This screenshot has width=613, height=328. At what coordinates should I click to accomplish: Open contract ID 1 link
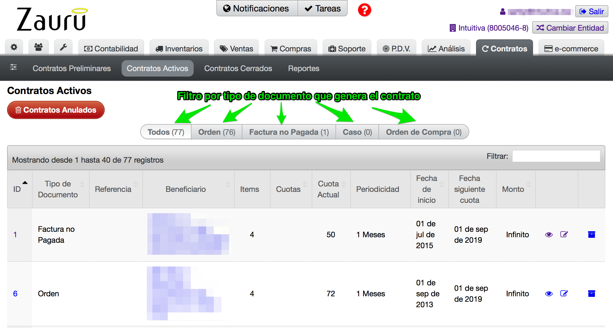pyautogui.click(x=15, y=235)
